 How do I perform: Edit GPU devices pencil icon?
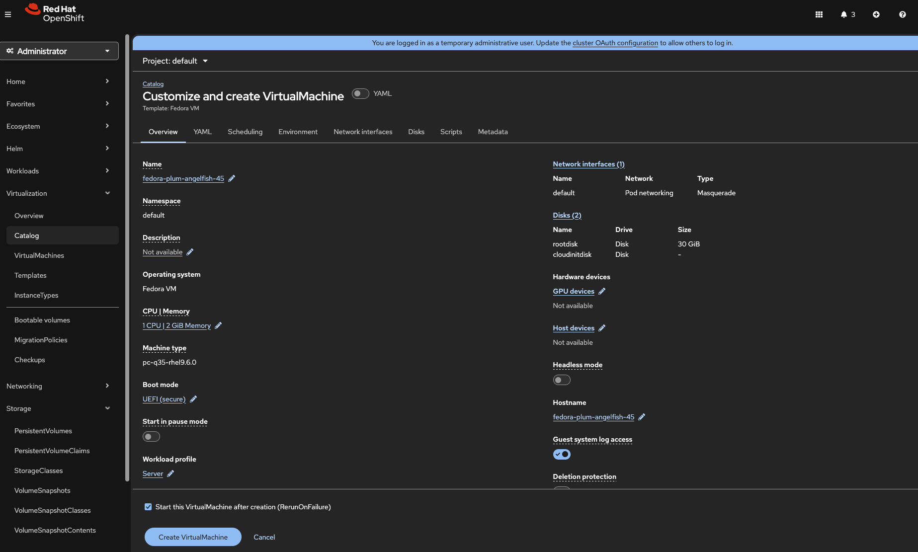tap(602, 291)
